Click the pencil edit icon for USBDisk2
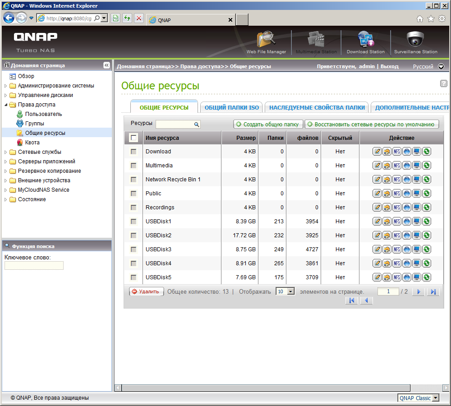The image size is (451, 406). (377, 235)
